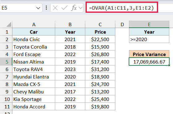Click the >=2020 criteria cell
This screenshot has height=114, width=173.
point(149,39)
